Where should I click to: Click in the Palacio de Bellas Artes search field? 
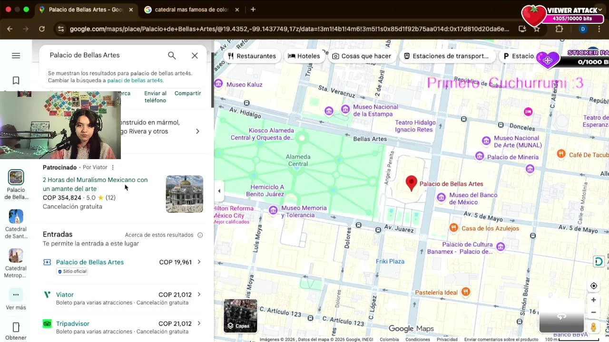click(x=105, y=56)
